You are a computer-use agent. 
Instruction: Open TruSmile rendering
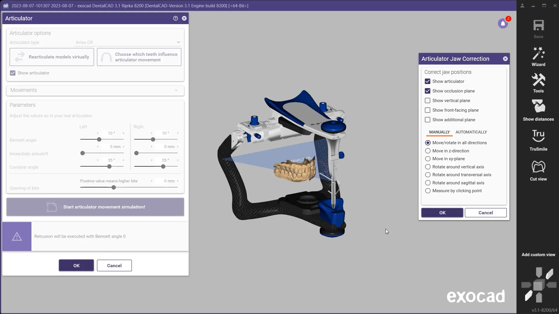click(538, 140)
